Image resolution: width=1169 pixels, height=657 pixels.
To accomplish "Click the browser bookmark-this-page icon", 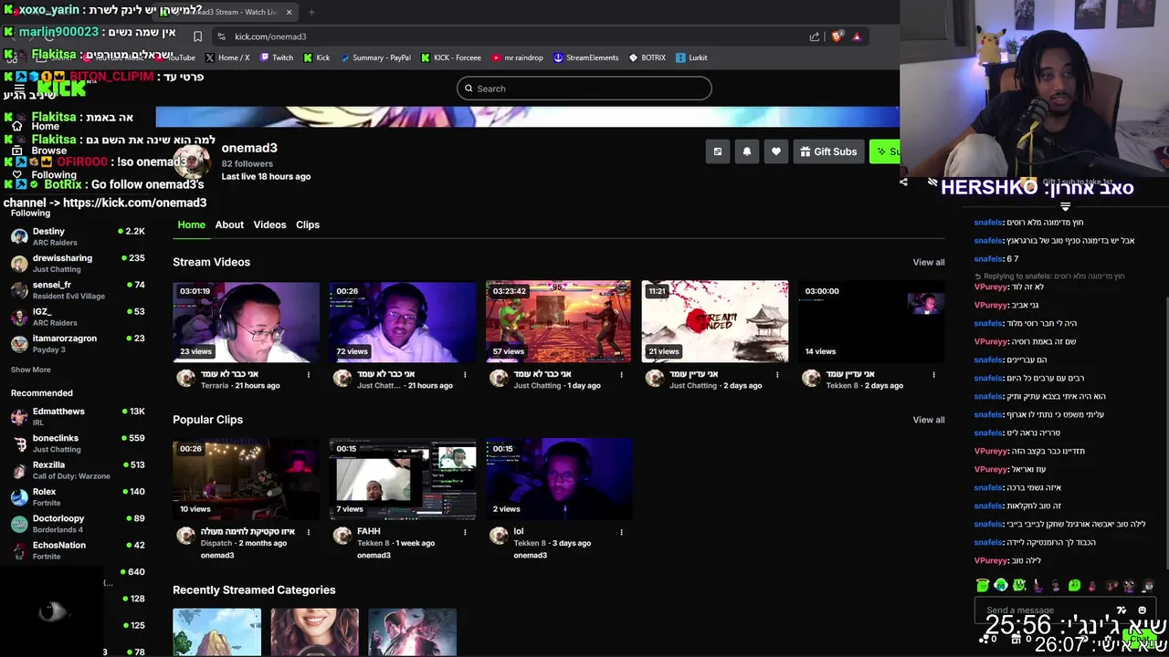I will tap(197, 36).
